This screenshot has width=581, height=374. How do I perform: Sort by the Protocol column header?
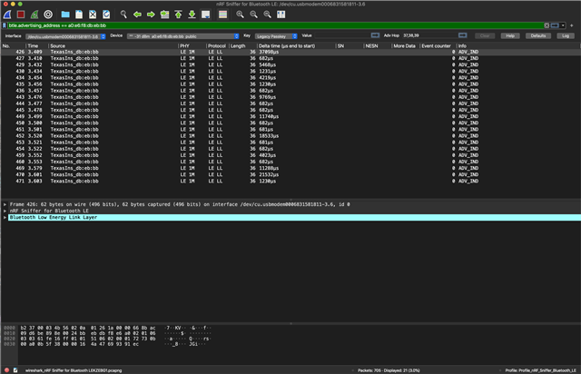pyautogui.click(x=217, y=46)
